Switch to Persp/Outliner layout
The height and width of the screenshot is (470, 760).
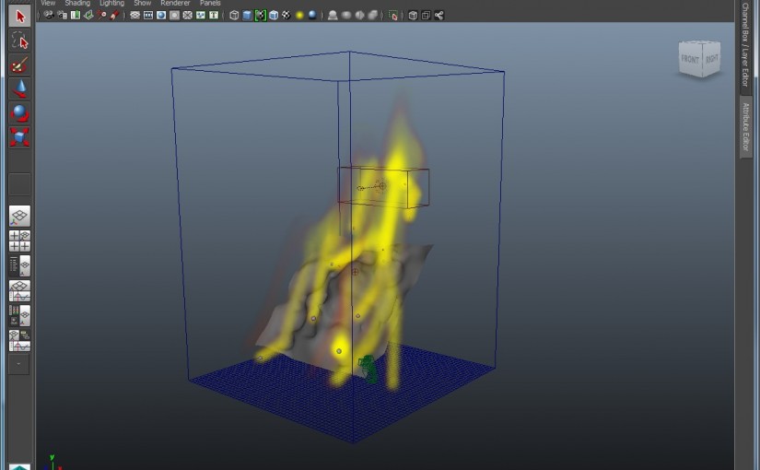click(19, 265)
